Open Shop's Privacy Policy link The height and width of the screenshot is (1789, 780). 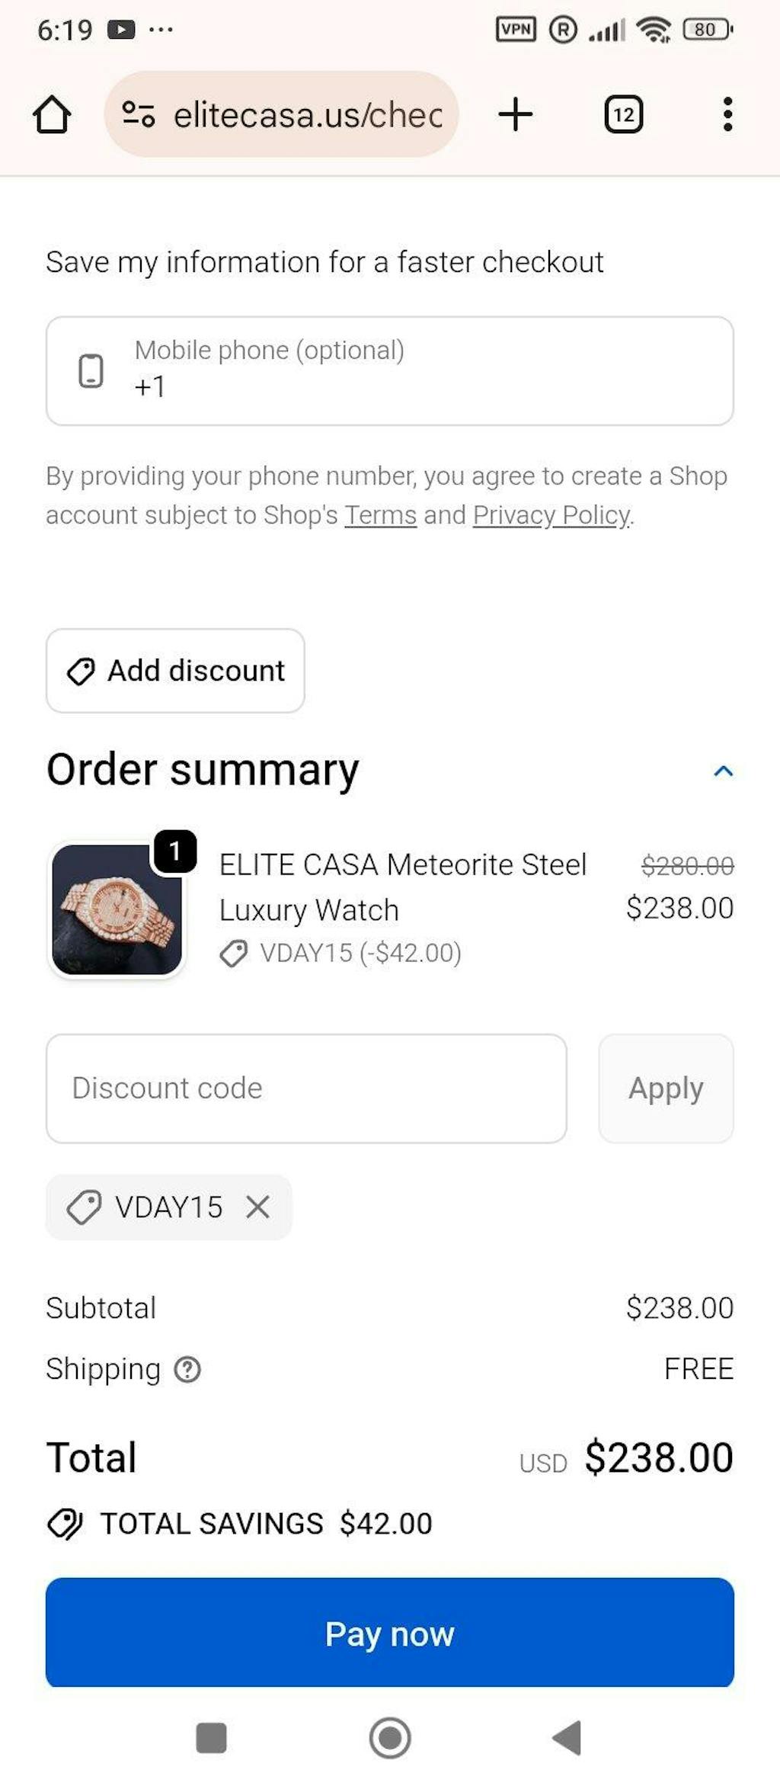pyautogui.click(x=551, y=515)
